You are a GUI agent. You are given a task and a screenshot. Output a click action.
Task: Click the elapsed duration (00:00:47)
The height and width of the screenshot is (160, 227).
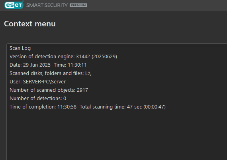[155, 107]
